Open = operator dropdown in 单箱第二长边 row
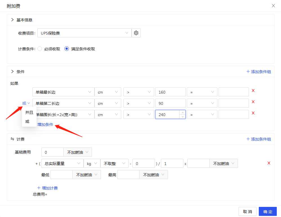The image size is (281, 217). click(x=202, y=103)
